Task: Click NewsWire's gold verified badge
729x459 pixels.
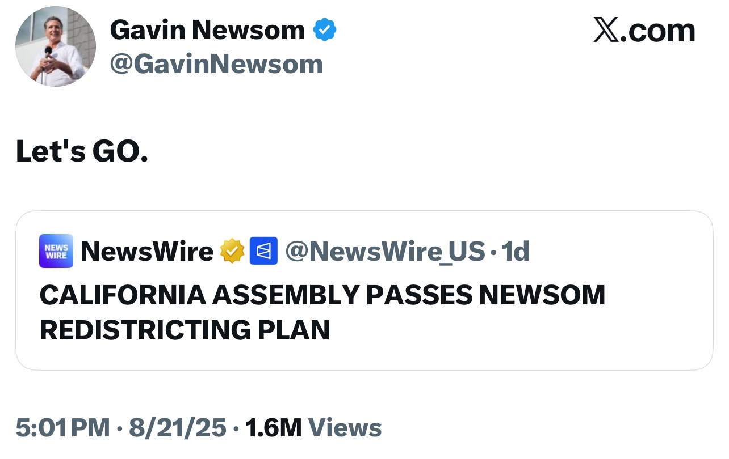Action: point(232,251)
